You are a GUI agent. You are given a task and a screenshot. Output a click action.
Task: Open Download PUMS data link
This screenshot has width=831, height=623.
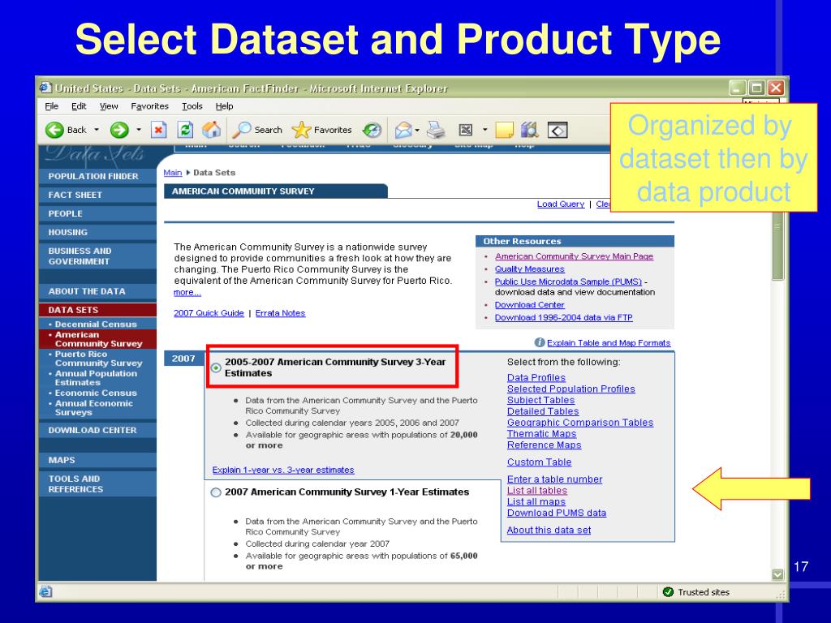(x=557, y=513)
